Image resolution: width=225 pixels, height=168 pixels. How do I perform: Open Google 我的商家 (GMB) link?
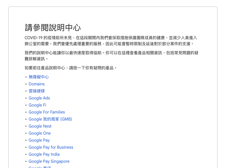(x=50, y=119)
